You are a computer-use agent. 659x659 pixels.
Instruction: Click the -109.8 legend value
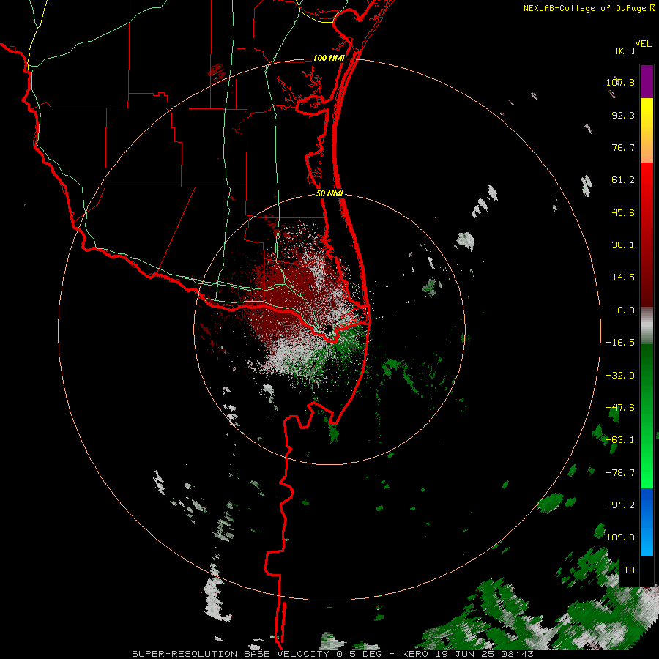[617, 537]
